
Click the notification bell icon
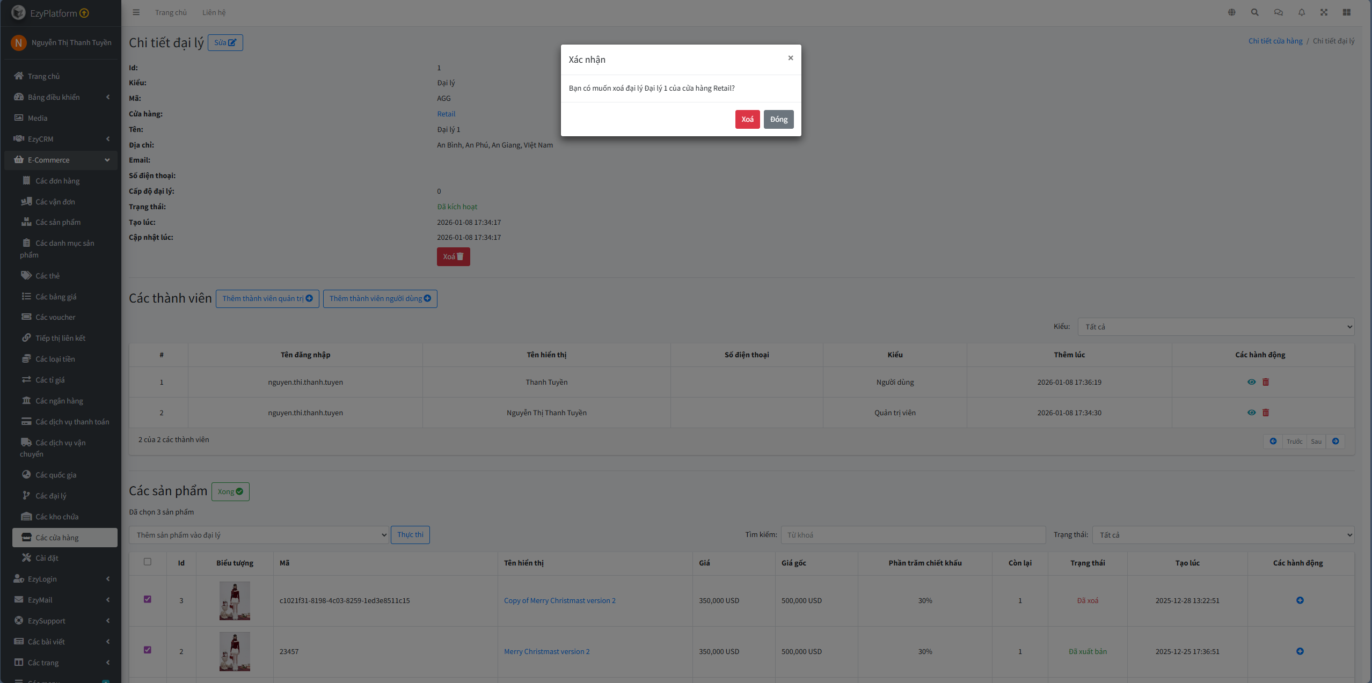[x=1301, y=12]
